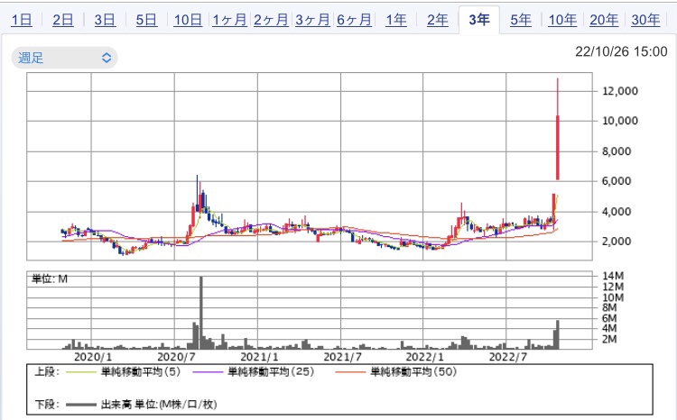This screenshot has width=677, height=420.
Task: Show the 2年 chart
Action: (x=438, y=20)
